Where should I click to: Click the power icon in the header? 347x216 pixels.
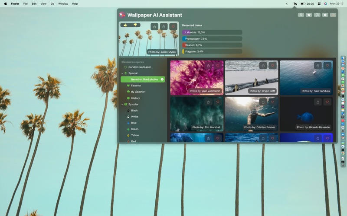333,15
